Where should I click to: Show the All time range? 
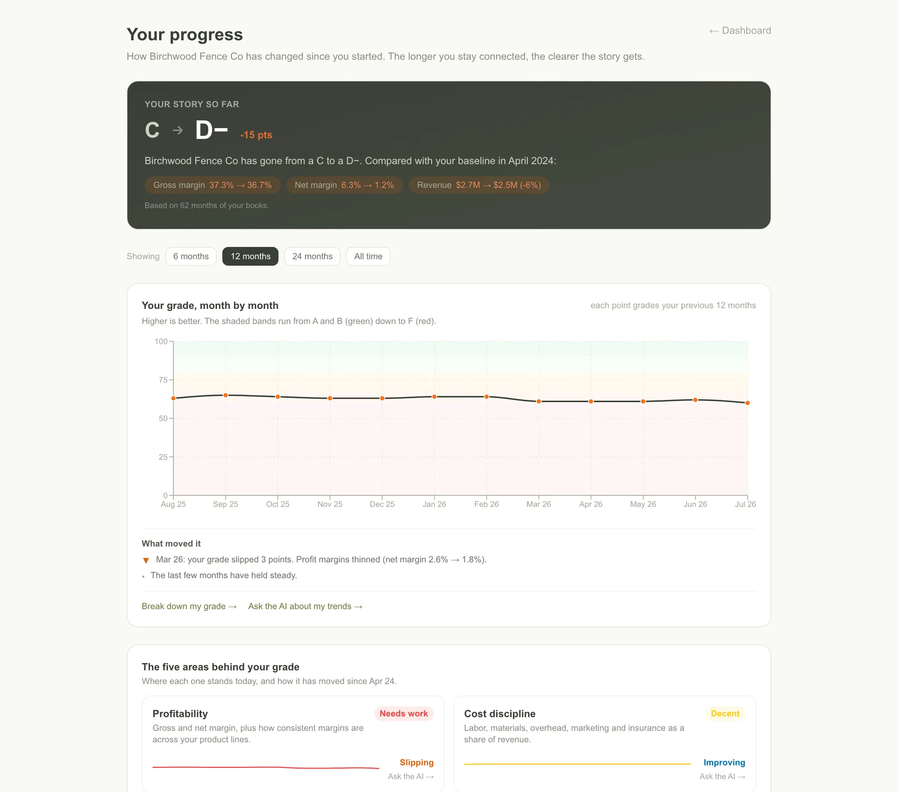click(x=368, y=256)
